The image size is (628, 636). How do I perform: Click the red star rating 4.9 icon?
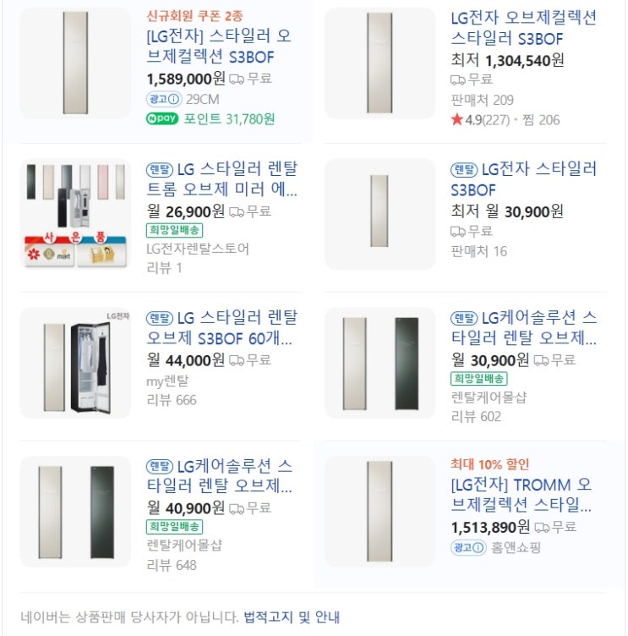click(x=456, y=119)
